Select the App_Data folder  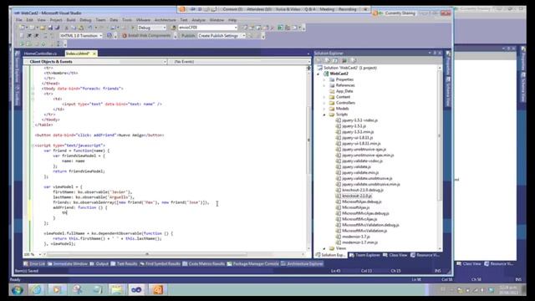344,91
